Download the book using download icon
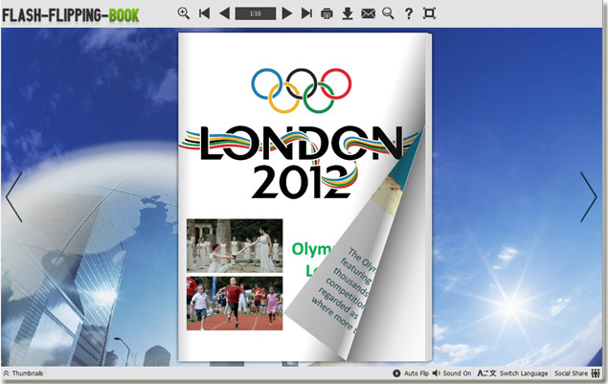 [348, 13]
